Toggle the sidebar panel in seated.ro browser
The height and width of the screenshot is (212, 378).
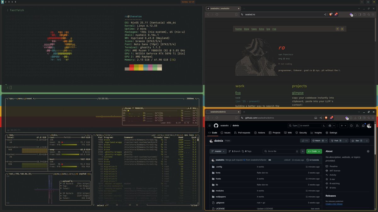(x=359, y=14)
